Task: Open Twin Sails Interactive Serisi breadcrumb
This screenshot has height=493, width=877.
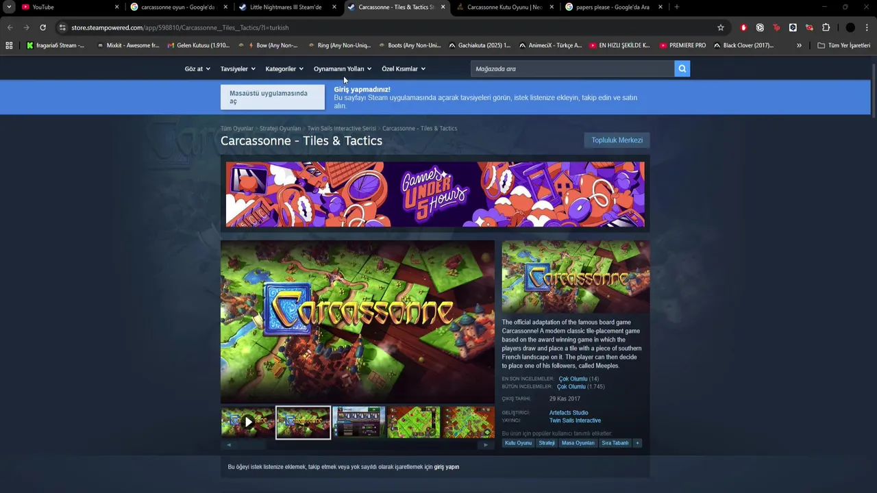Action: coord(342,128)
